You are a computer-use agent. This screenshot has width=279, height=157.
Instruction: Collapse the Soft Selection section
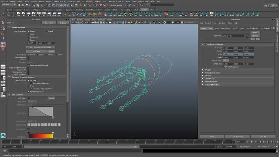pos(9,95)
